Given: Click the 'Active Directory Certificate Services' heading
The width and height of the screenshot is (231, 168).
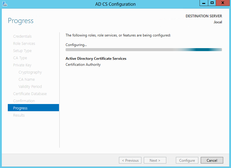Looking at the screenshot, I should tap(96, 59).
